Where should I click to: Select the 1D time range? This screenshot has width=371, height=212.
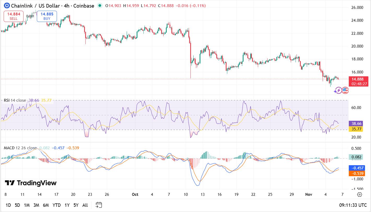8,205
